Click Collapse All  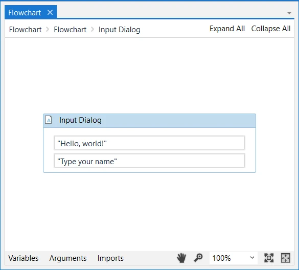[x=271, y=29]
